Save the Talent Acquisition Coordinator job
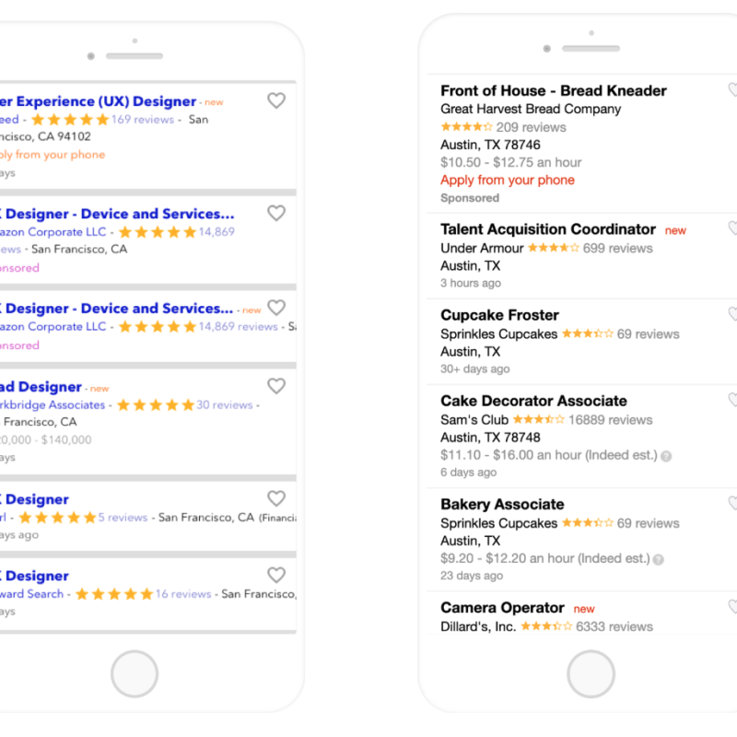The width and height of the screenshot is (737, 737). pos(732,229)
